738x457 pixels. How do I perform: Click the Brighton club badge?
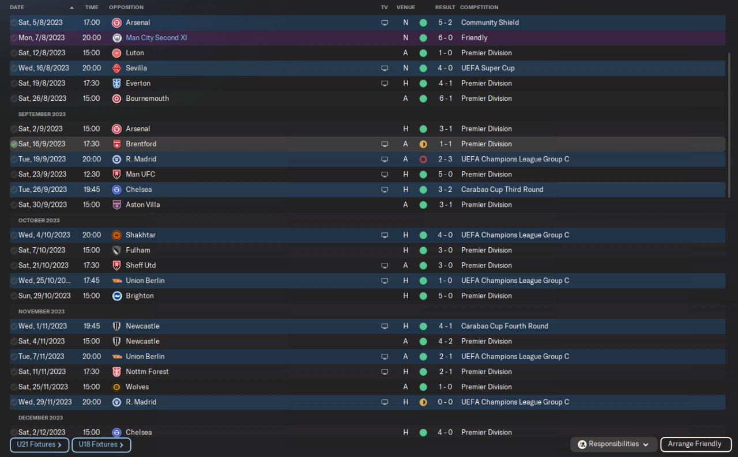[116, 296]
